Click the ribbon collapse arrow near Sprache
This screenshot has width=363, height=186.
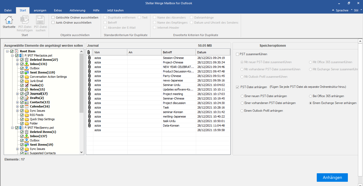(333, 10)
